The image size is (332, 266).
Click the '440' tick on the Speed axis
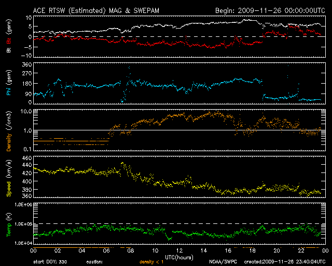[x=27, y=165]
